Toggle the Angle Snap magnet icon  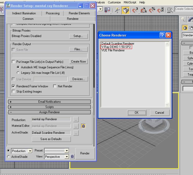click(x=144, y=10)
